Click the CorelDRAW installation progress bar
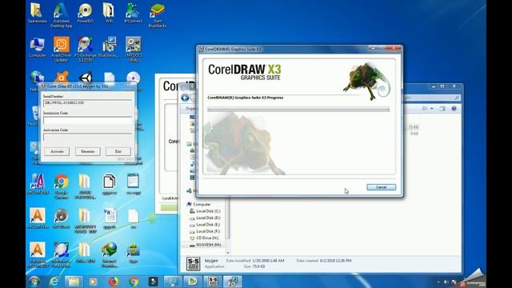512x288 pixels. 298,110
